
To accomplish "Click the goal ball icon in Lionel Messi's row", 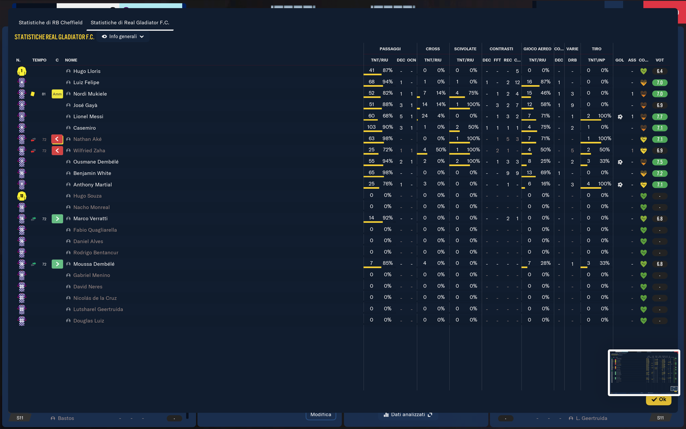I will 620,117.
